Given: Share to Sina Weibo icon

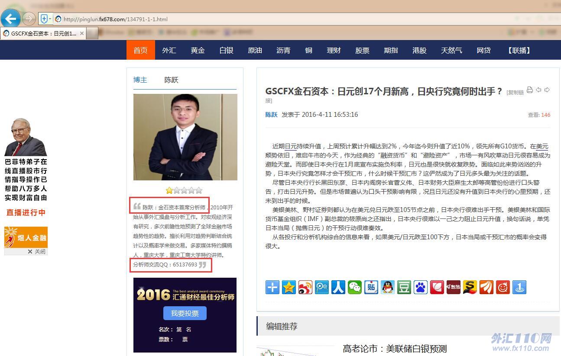Looking at the screenshot, I should click(x=305, y=287).
